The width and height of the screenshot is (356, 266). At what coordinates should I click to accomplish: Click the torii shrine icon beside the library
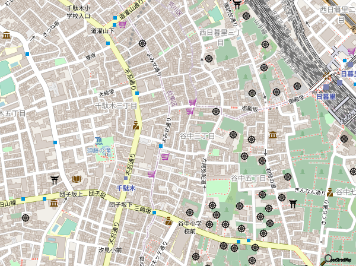[55, 179]
